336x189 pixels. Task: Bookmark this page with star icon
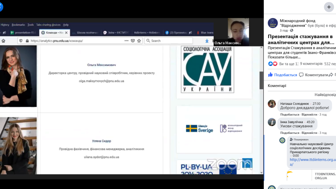139,41
